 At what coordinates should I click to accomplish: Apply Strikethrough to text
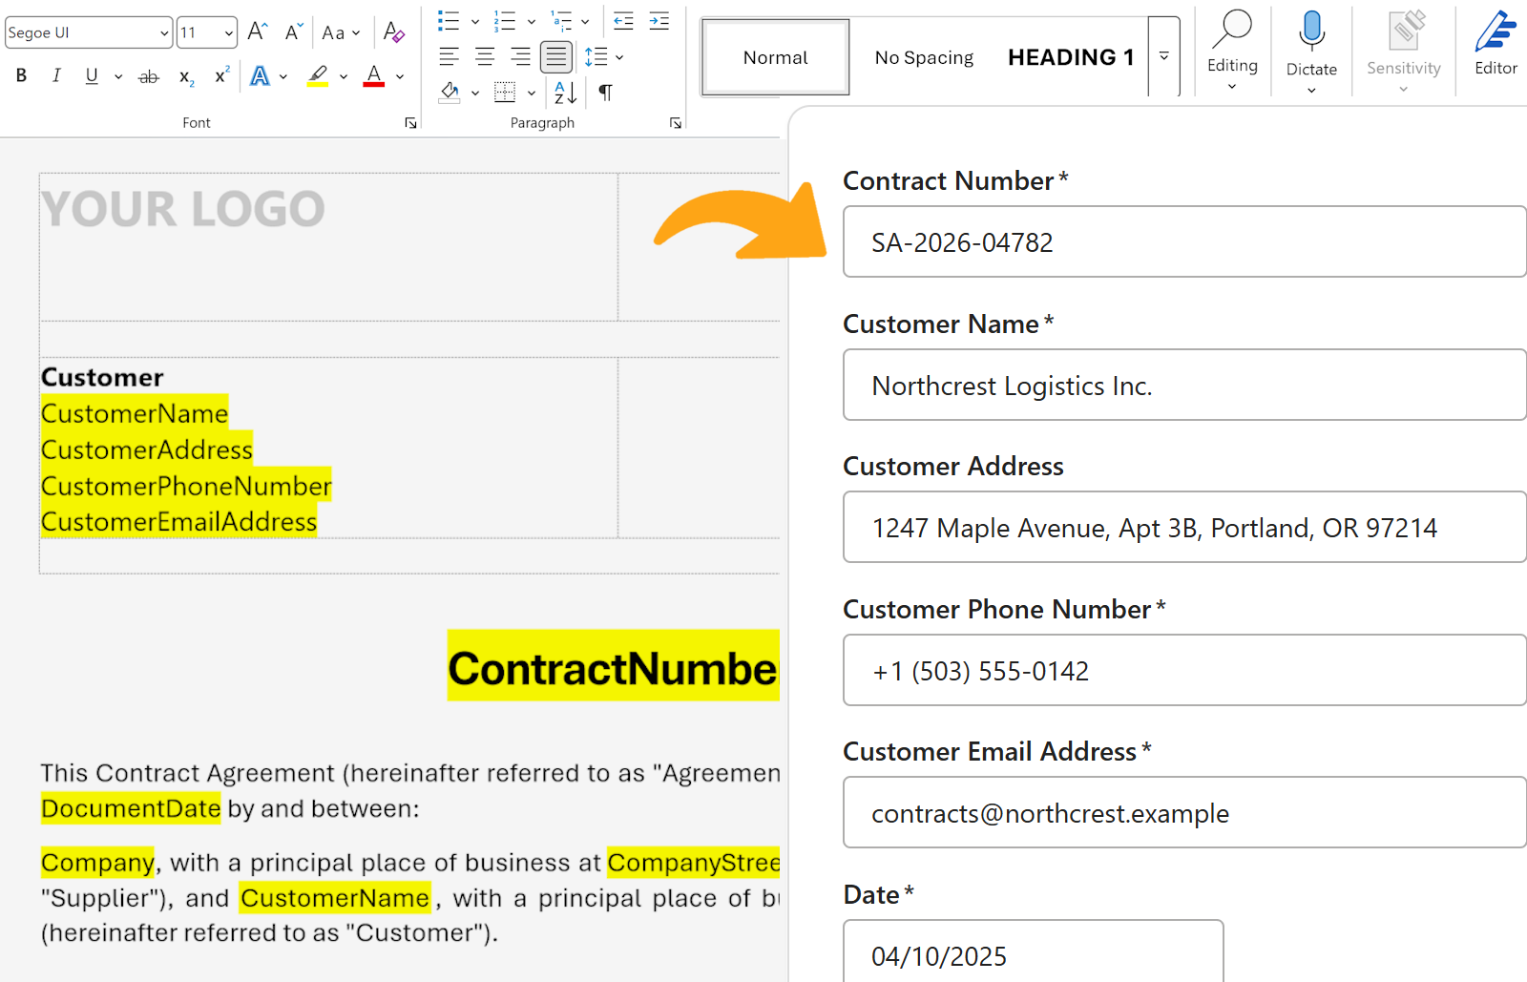point(149,76)
